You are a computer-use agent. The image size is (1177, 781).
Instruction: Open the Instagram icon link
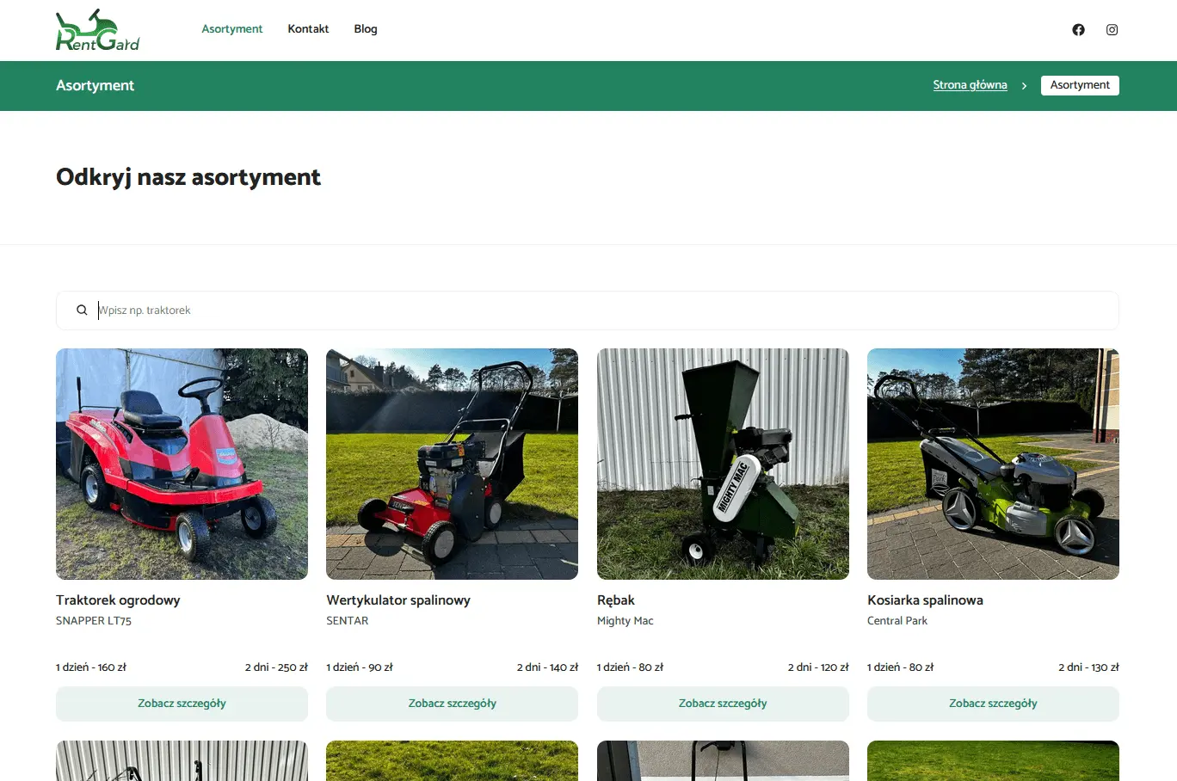click(x=1112, y=30)
